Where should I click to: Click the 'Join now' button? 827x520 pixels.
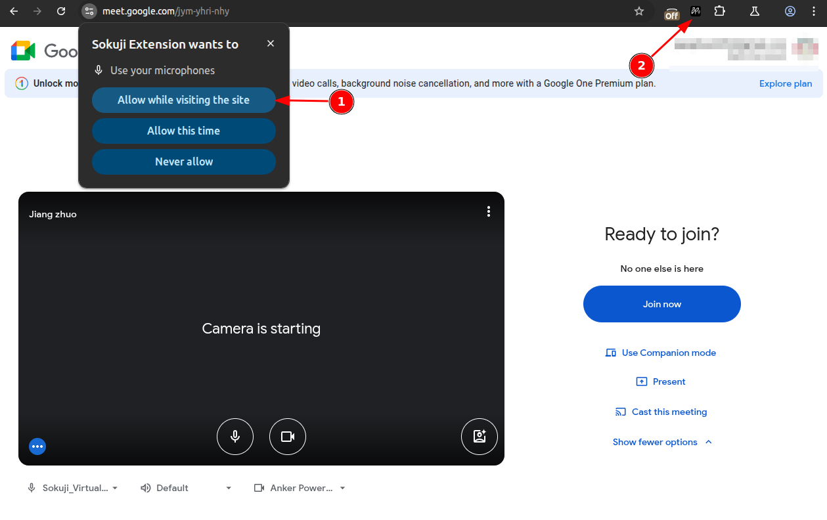click(662, 304)
